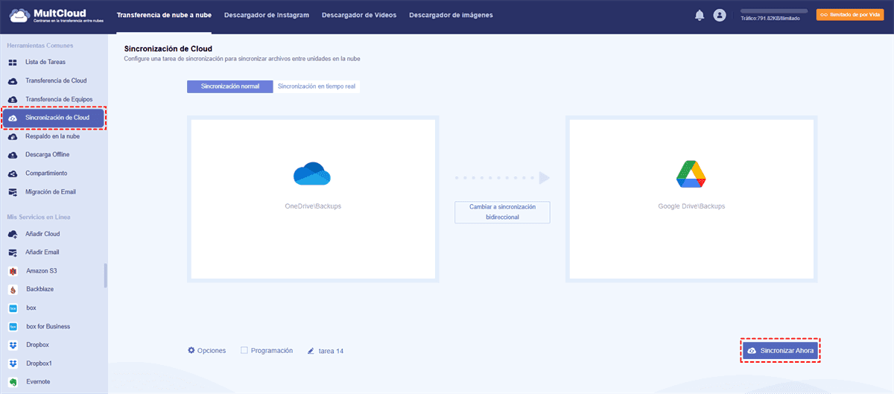The width and height of the screenshot is (894, 394).
Task: Open Lista de Tareas in the sidebar
Action: coord(45,62)
